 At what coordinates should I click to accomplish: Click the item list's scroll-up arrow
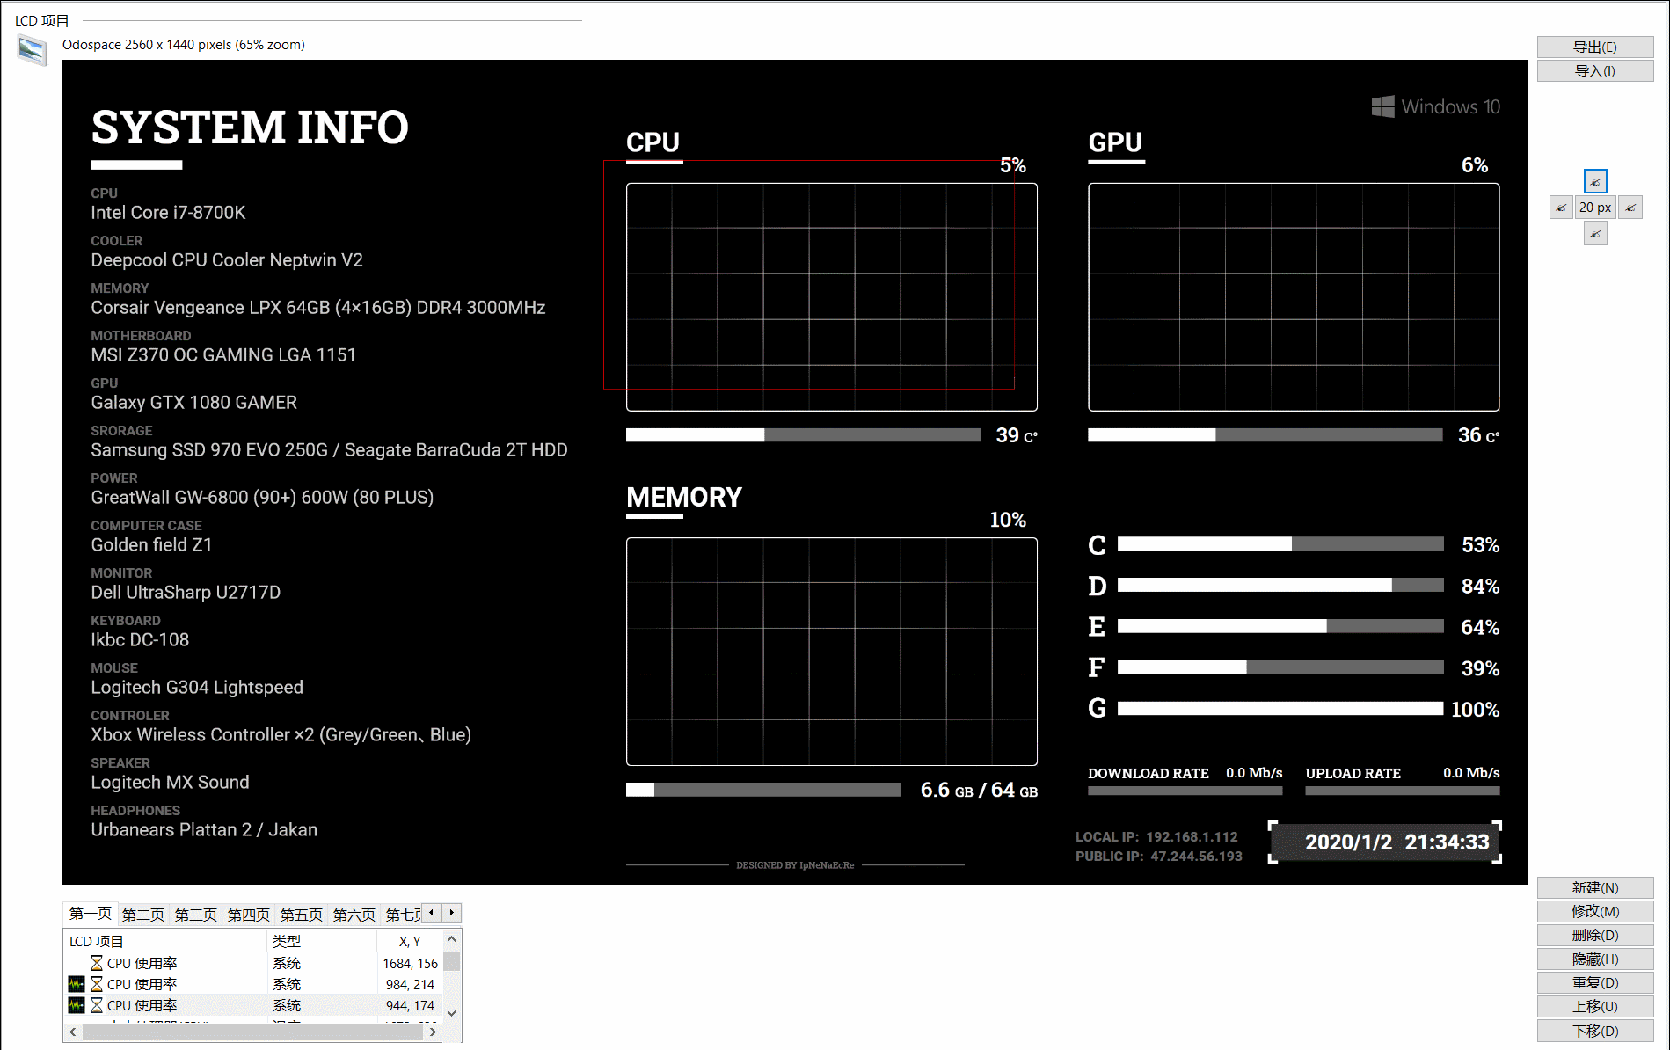click(452, 939)
